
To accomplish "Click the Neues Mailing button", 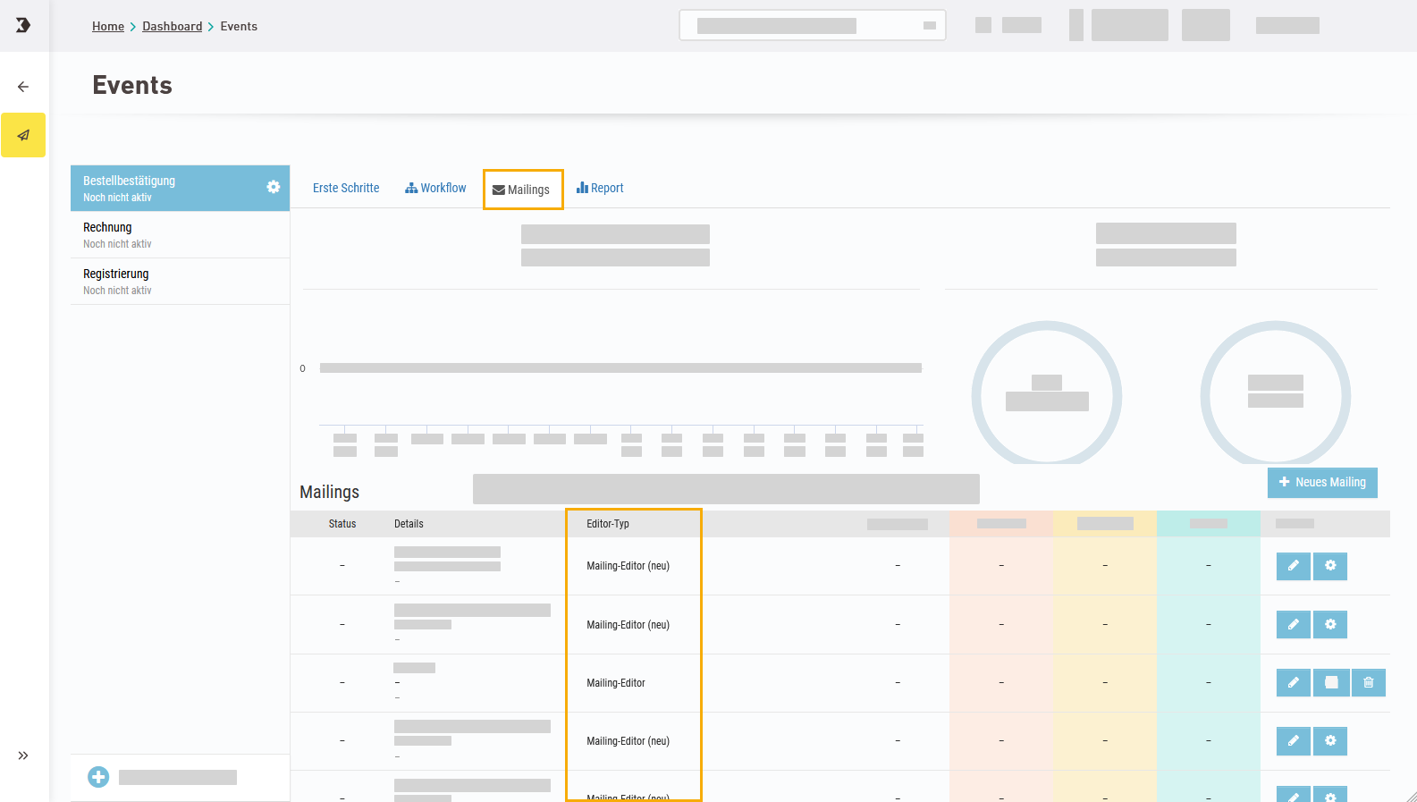I will click(x=1322, y=483).
